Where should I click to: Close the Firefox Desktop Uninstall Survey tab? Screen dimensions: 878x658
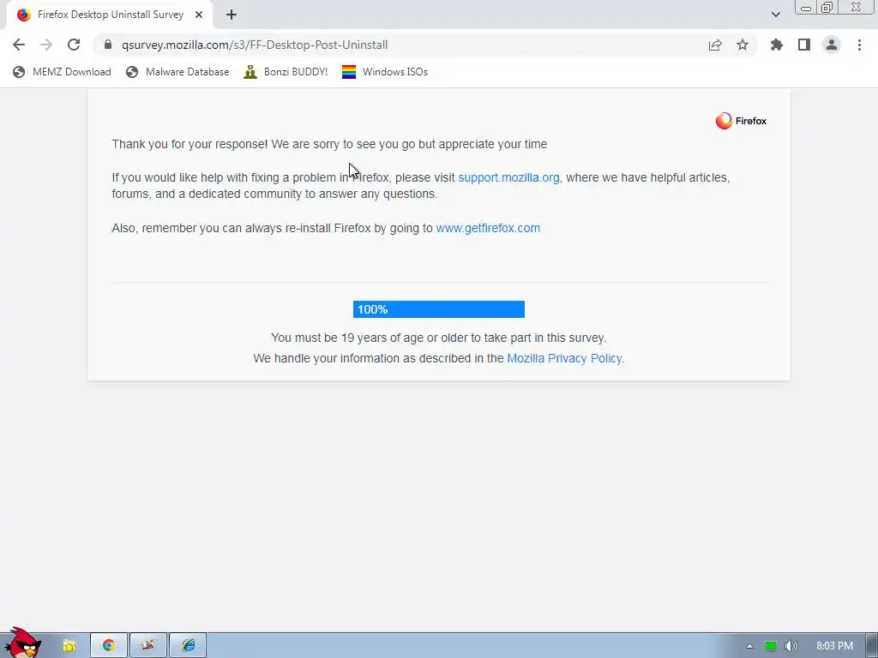[x=199, y=15]
